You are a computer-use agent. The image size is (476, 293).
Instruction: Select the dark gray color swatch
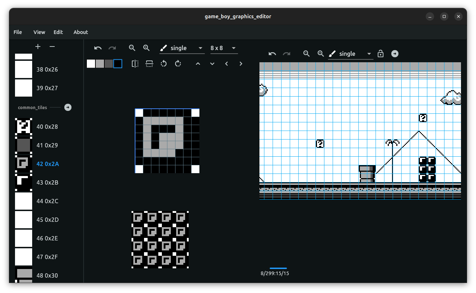pos(109,64)
